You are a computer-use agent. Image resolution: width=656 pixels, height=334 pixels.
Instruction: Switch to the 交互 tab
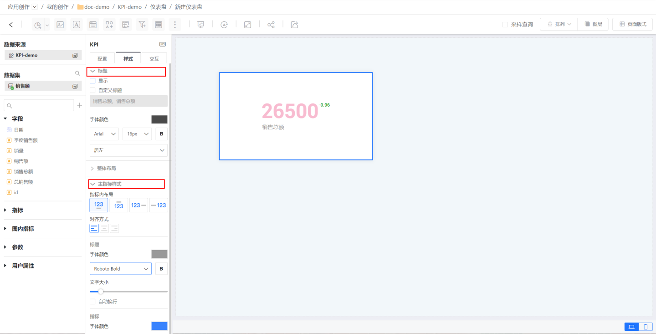click(x=154, y=58)
